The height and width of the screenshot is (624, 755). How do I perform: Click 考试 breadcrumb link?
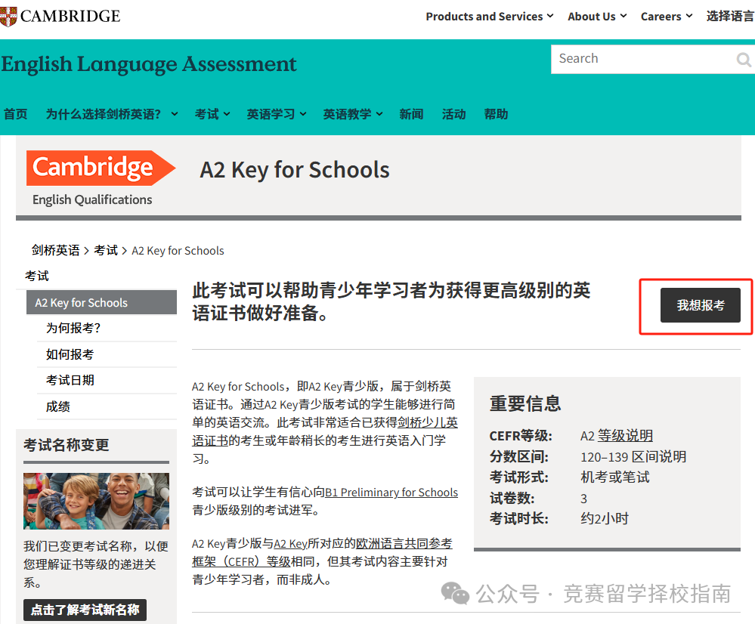point(106,250)
